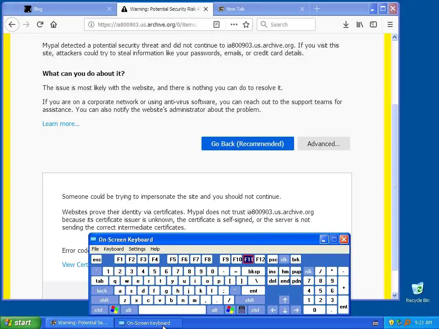Open the Library bookmarks and history icon
Screen dimensions: 439x329
pos(360,24)
